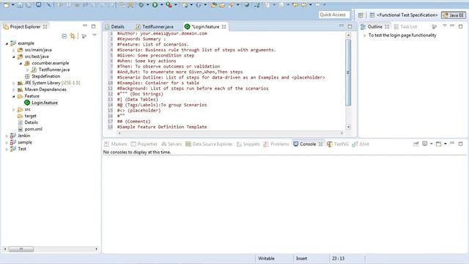Collapse the src/test/java folder
The width and height of the screenshot is (469, 264).
click(x=13, y=56)
